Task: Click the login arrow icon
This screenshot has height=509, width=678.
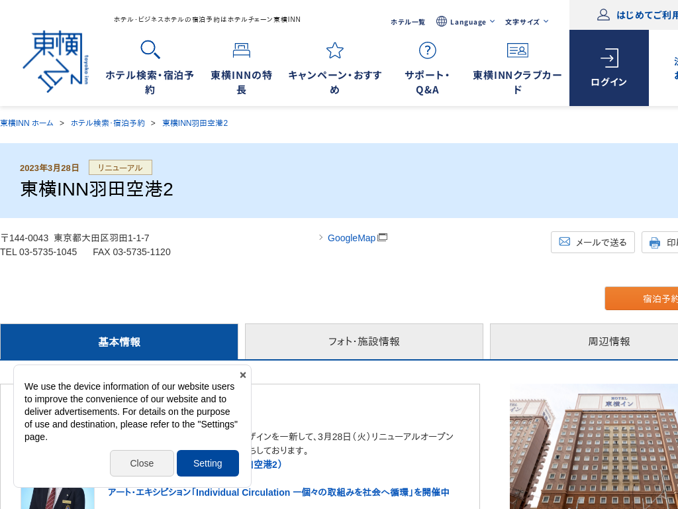Action: point(609,58)
